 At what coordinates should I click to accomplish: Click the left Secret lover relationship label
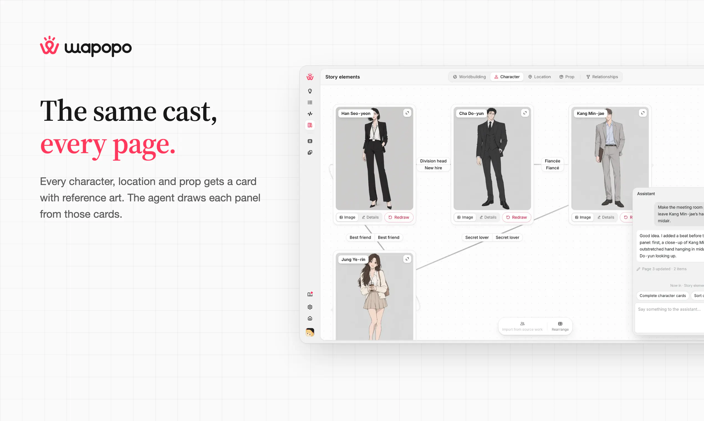pos(477,237)
